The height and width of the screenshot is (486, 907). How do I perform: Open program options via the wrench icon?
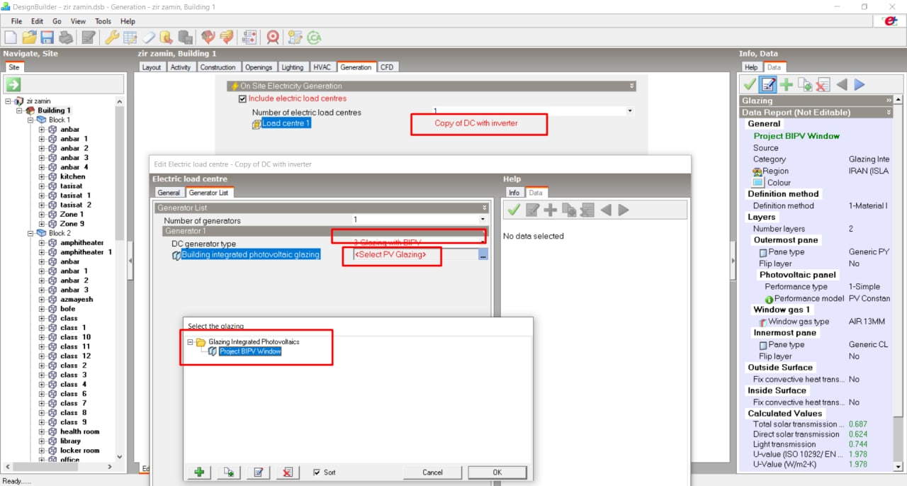(112, 37)
